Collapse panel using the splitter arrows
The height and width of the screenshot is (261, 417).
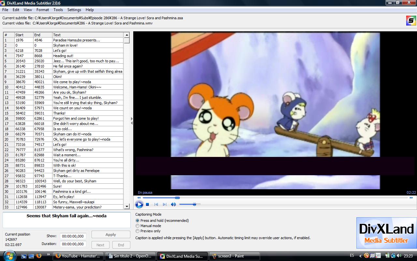pyautogui.click(x=132, y=121)
